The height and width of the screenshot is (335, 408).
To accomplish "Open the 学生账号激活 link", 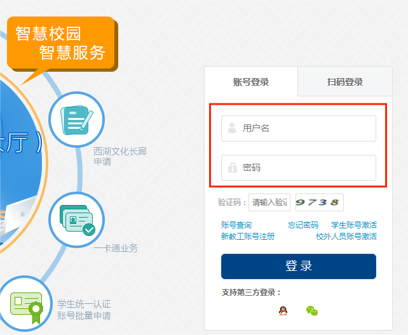I will click(x=354, y=225).
